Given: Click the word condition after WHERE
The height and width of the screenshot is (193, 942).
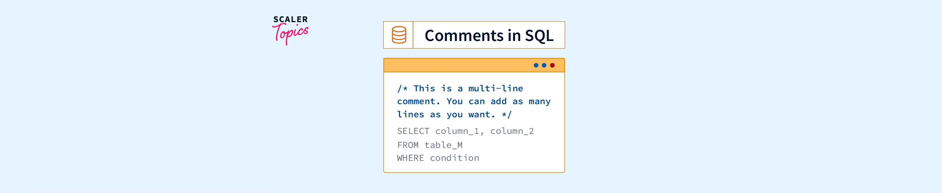Looking at the screenshot, I should point(455,158).
